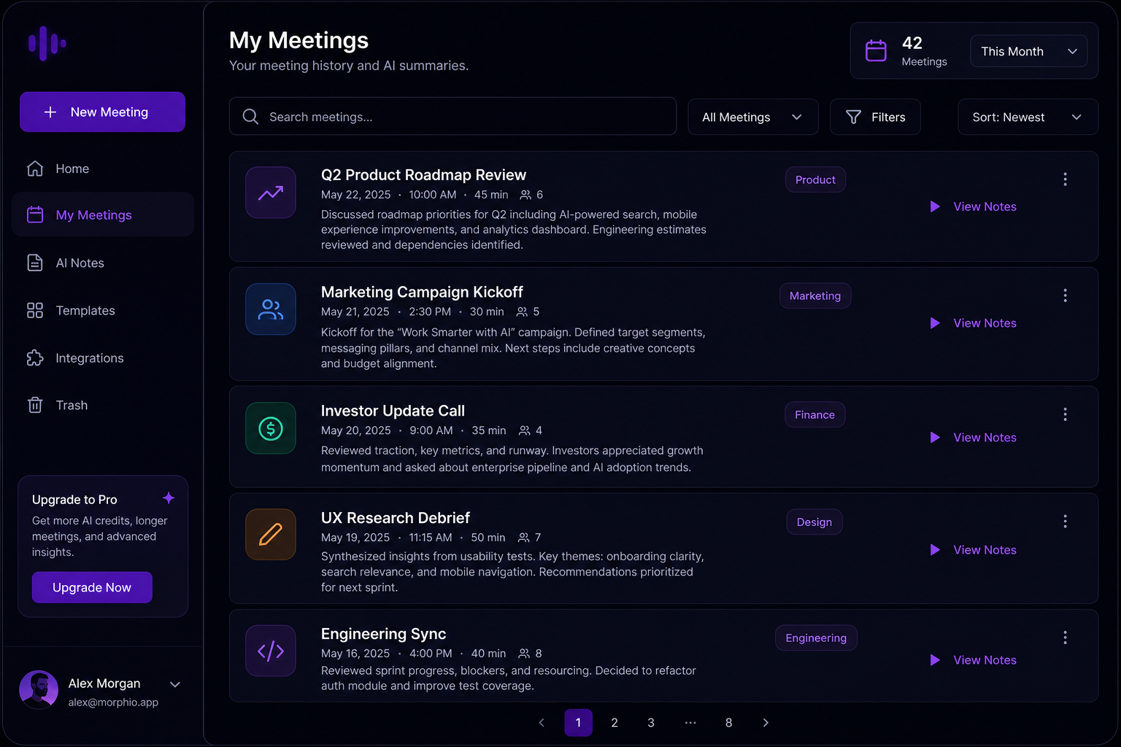Click the Upgrade Now button
This screenshot has height=747, width=1121.
[x=92, y=587]
